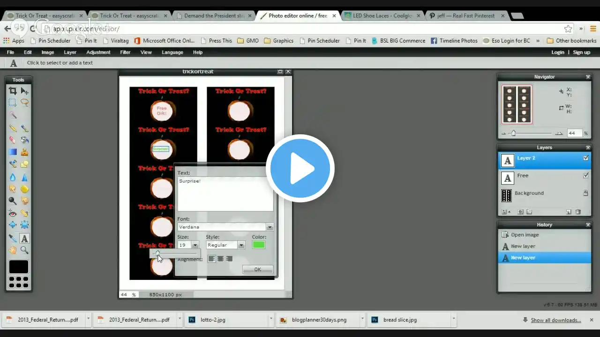Image resolution: width=600 pixels, height=337 pixels.
Task: Pick the Paint bucket tool
Action: tap(24, 139)
